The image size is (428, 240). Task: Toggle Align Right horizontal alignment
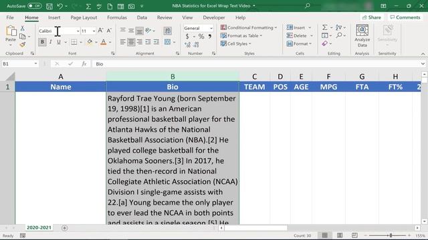pos(140,42)
